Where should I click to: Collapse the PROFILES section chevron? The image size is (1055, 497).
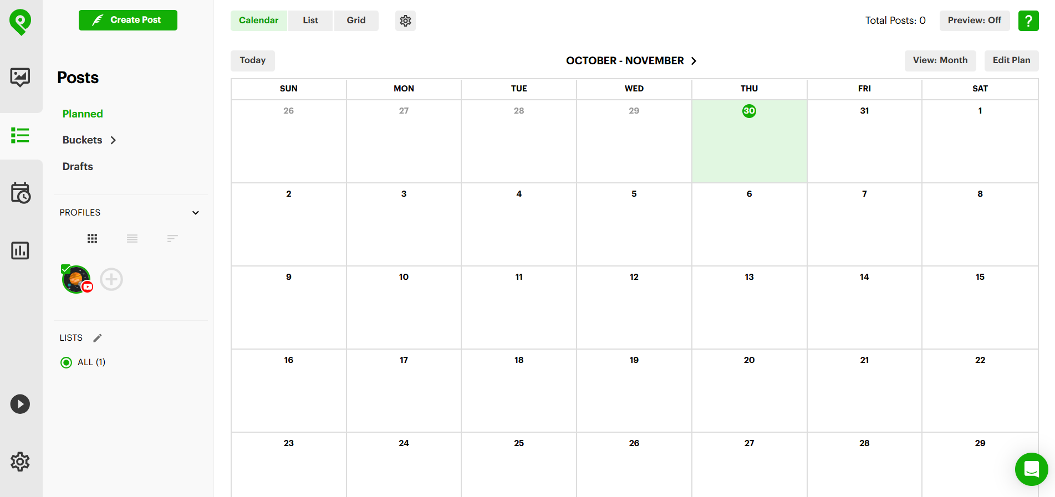pos(196,213)
